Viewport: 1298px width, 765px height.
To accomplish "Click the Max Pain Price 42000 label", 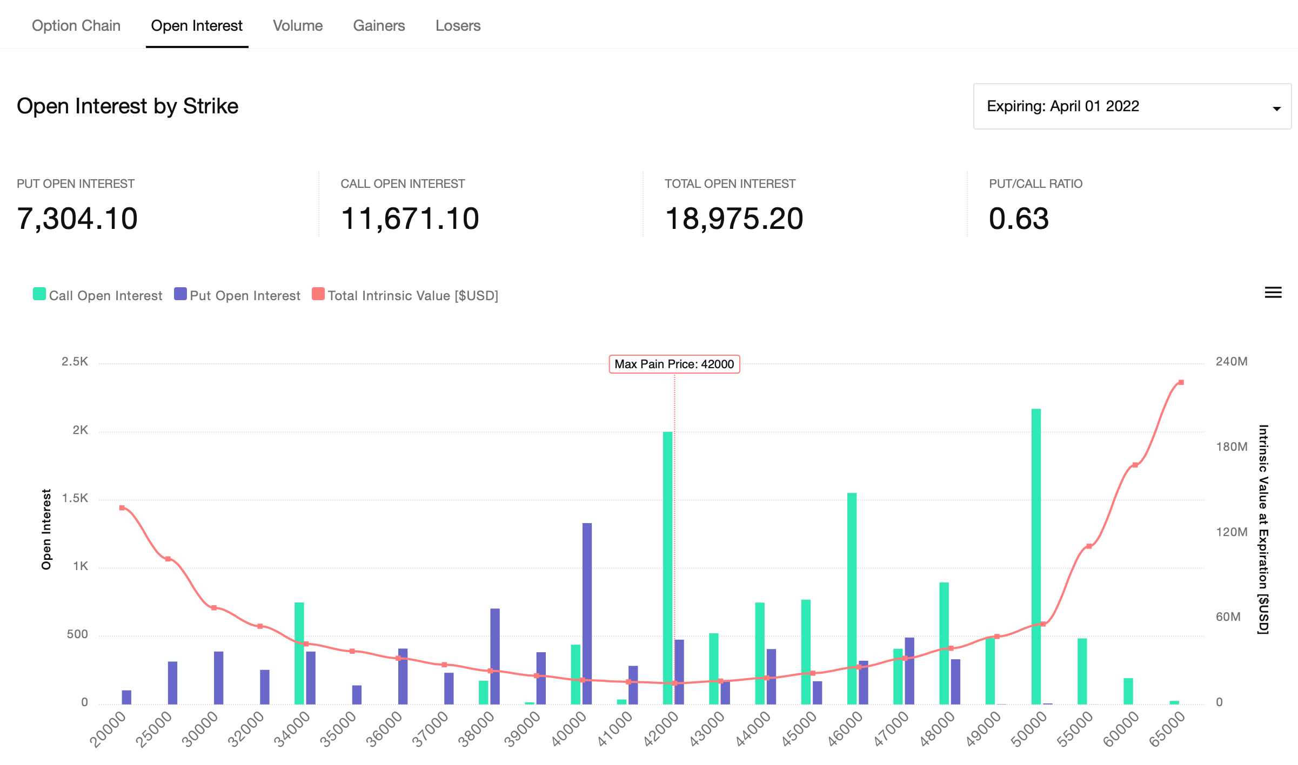I will pos(674,364).
